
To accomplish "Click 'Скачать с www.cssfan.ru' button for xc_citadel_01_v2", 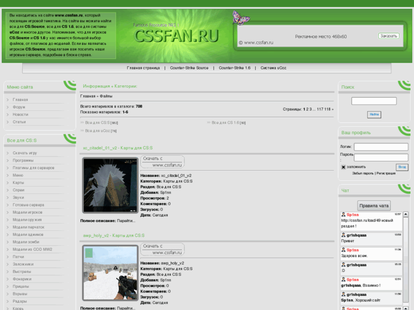I will tap(162, 162).
